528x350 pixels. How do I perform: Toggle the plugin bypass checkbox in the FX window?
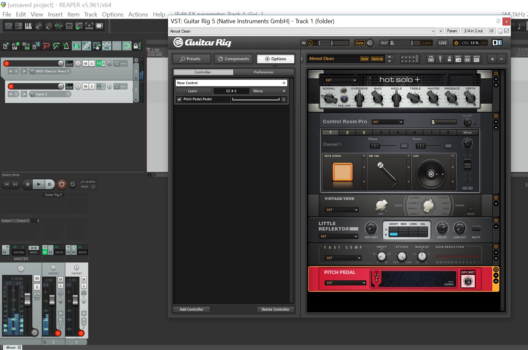[507, 31]
